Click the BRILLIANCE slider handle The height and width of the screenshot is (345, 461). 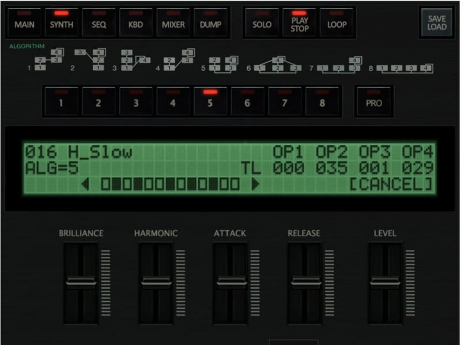click(x=81, y=282)
